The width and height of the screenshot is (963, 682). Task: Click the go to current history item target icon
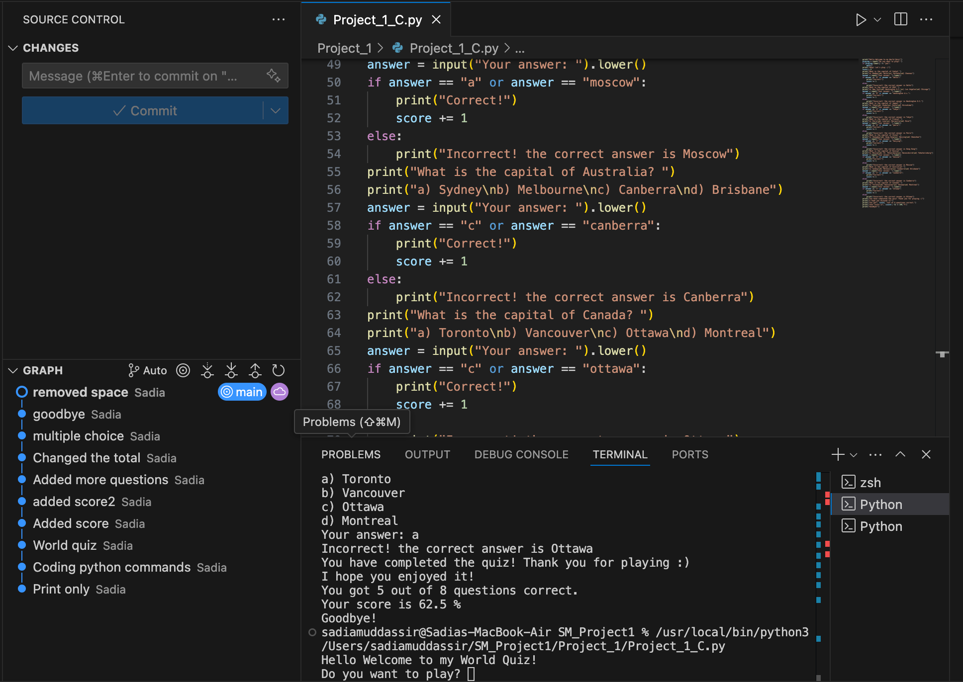click(183, 370)
